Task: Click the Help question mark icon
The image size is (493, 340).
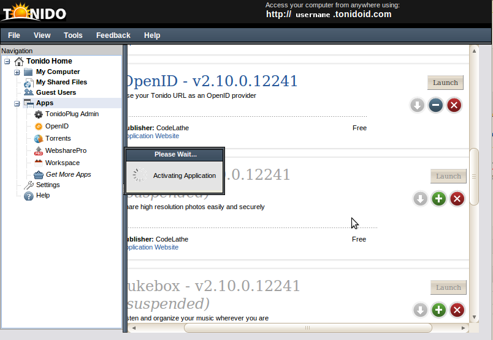Action: point(28,196)
